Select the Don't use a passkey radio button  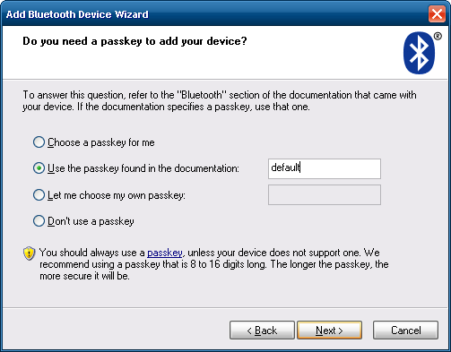tap(39, 221)
